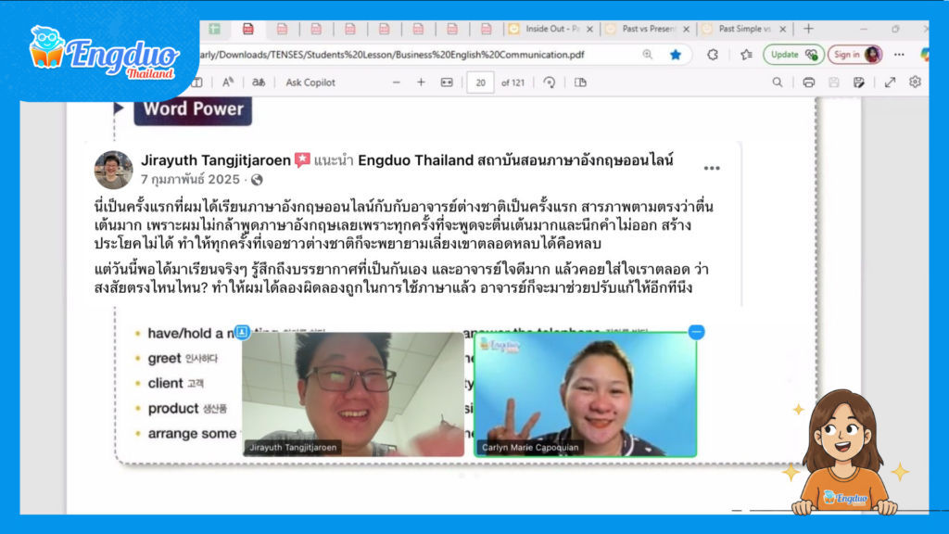The width and height of the screenshot is (949, 534).
Task: Click the phrase arrange some
Action: (193, 434)
